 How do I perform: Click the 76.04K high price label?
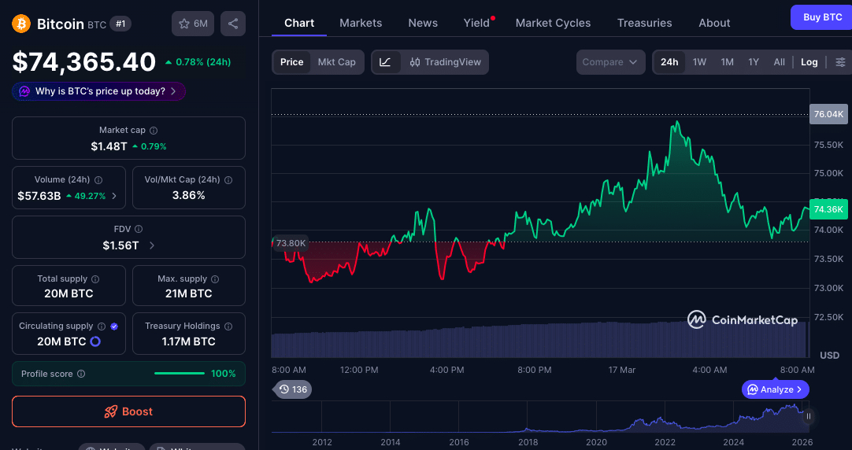pyautogui.click(x=828, y=114)
